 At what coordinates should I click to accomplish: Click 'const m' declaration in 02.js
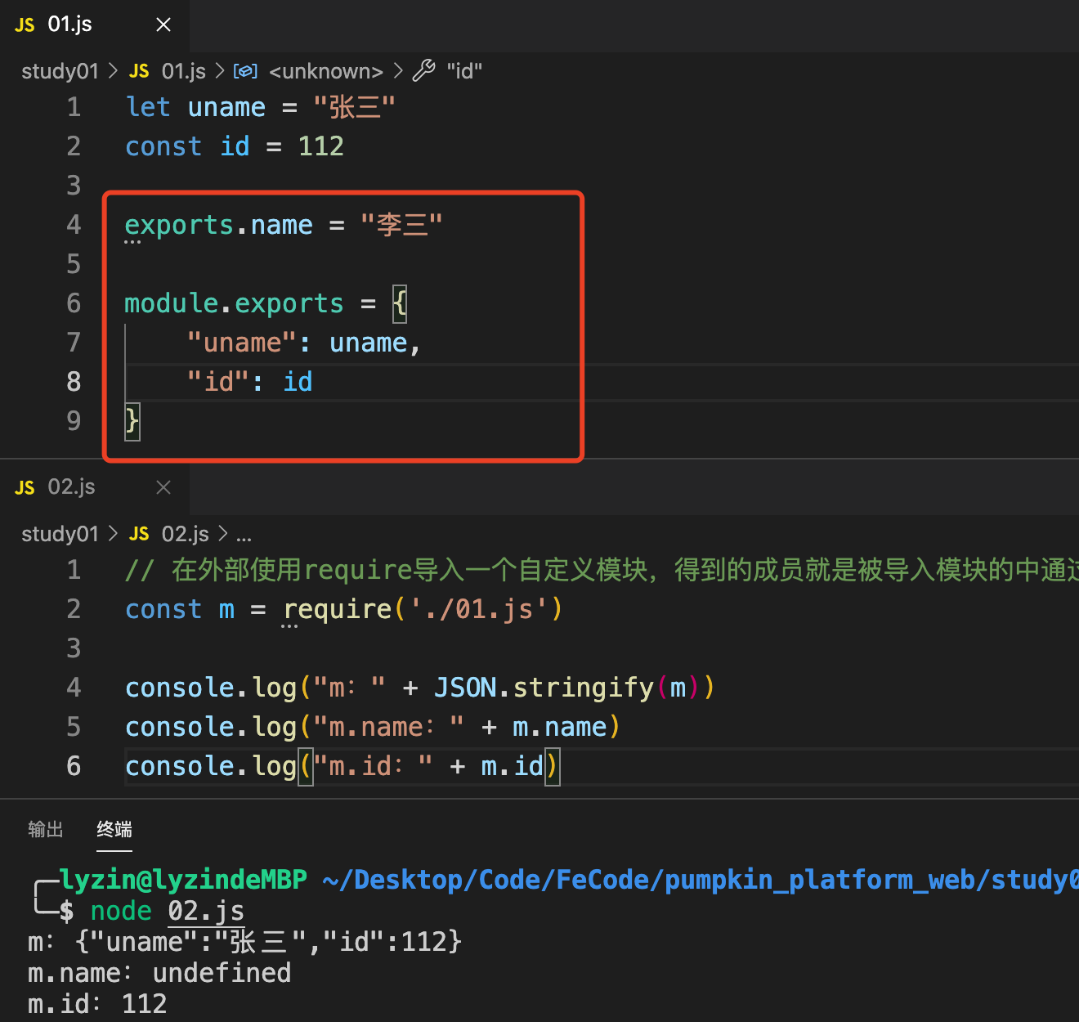tap(180, 609)
